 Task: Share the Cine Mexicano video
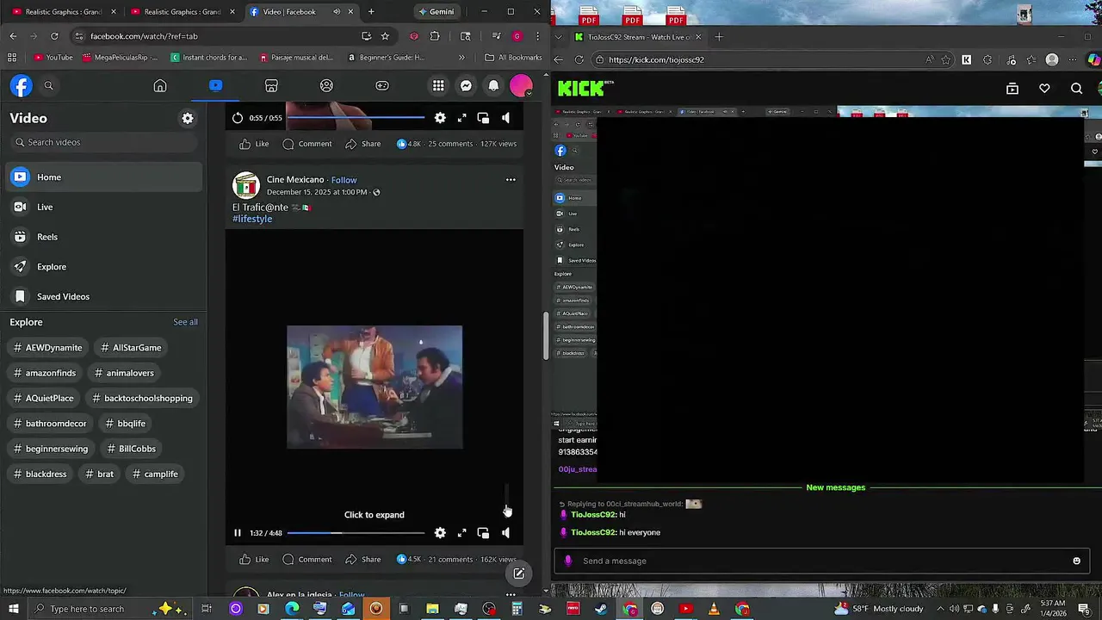tap(362, 560)
